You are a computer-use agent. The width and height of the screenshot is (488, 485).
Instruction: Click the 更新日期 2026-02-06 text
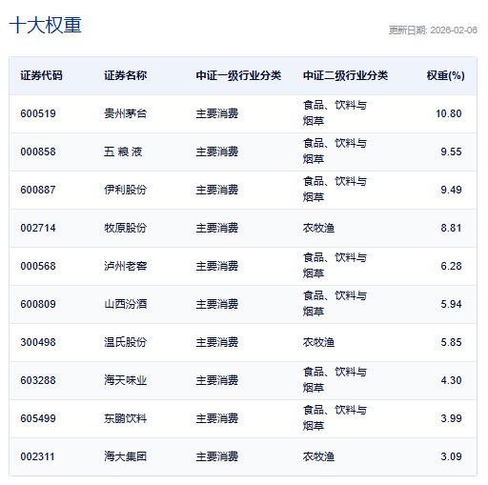coord(433,30)
